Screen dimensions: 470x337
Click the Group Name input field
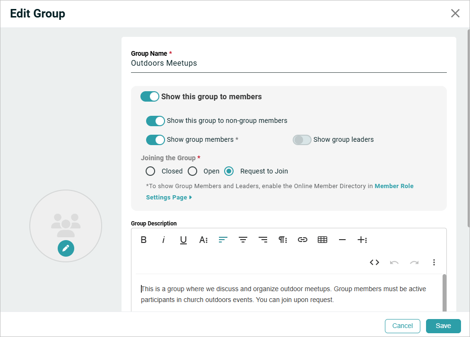coord(288,63)
